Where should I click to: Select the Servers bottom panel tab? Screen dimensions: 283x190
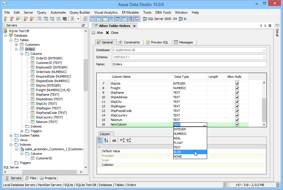[x=14, y=178]
